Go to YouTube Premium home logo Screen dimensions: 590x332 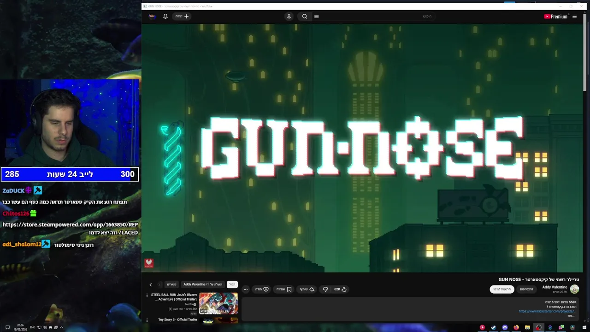click(555, 17)
